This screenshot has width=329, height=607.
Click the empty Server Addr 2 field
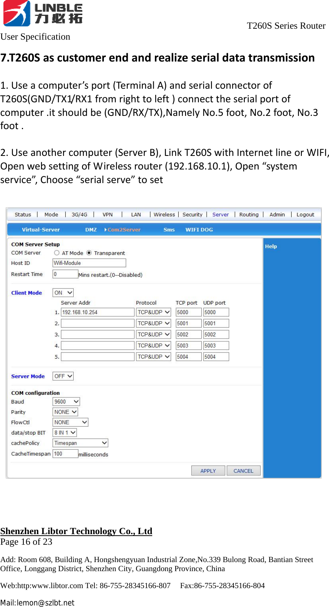(98, 323)
